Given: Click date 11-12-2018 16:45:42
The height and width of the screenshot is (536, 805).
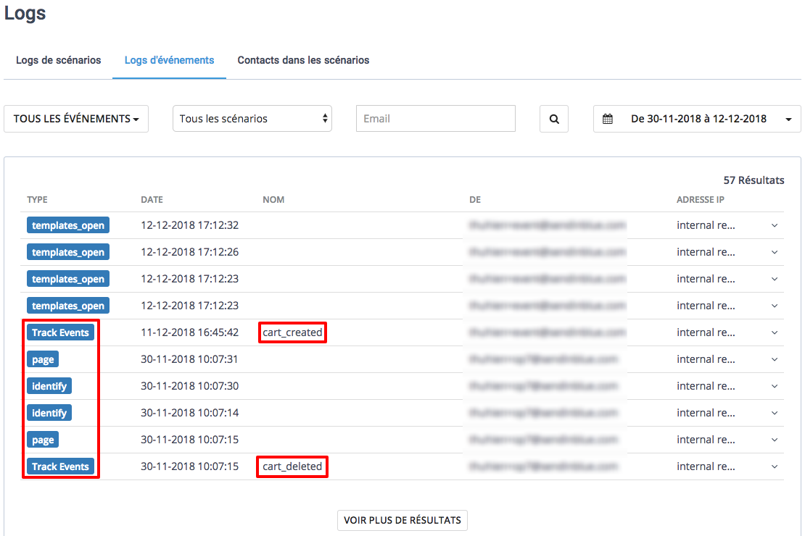Looking at the screenshot, I should point(190,332).
